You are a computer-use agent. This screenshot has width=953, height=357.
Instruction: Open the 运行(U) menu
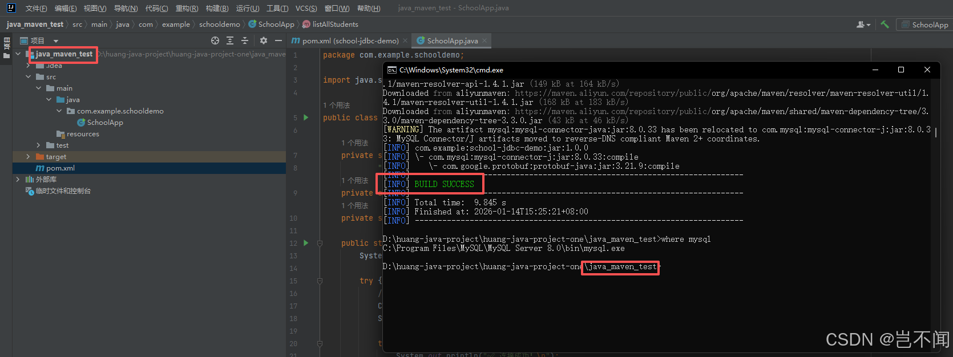point(248,8)
